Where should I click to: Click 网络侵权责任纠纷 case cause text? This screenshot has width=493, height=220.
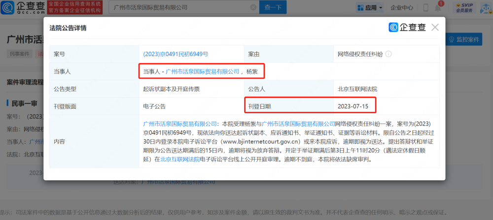(x=360, y=54)
